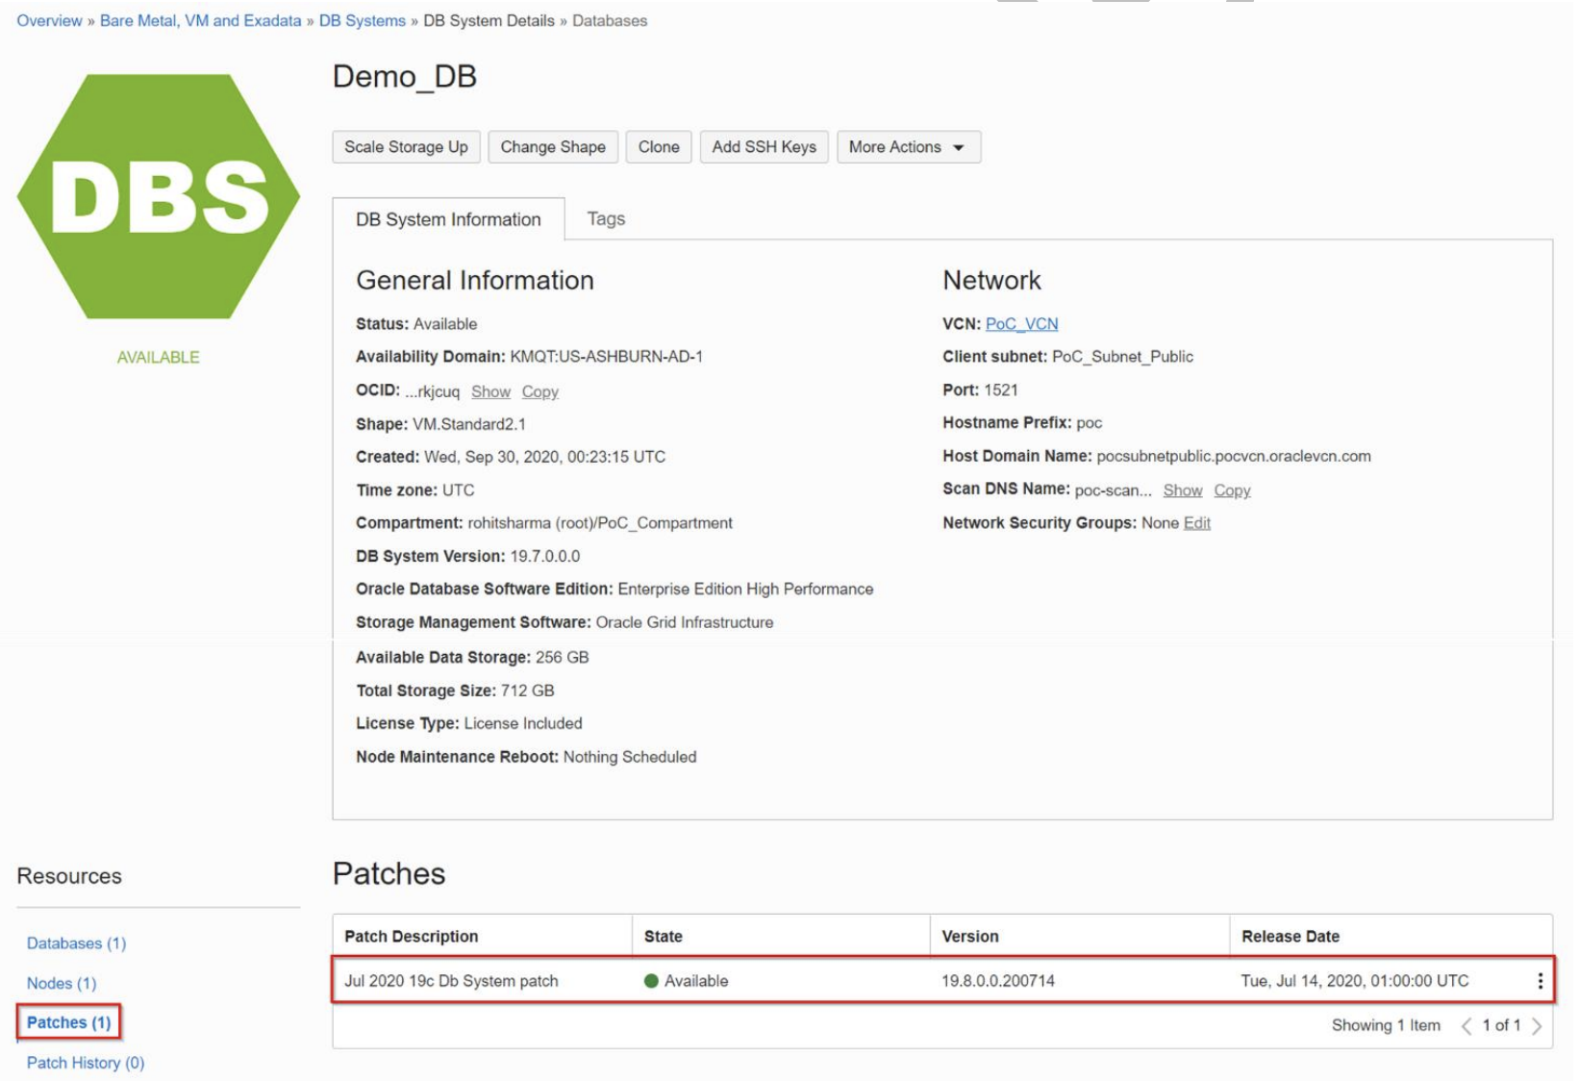The width and height of the screenshot is (1579, 1081).
Task: Click the green DBS hexagon icon
Action: (159, 196)
